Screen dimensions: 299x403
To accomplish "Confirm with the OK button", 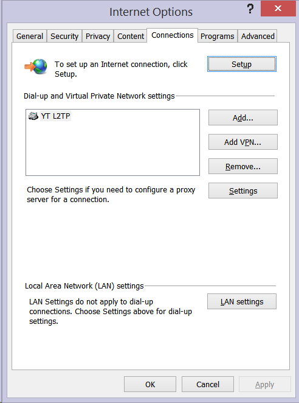I will coord(150,384).
